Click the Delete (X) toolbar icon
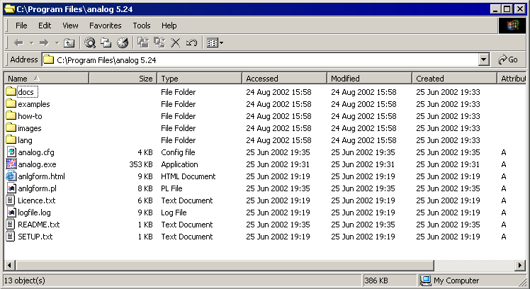The height and width of the screenshot is (289, 530). [176, 43]
